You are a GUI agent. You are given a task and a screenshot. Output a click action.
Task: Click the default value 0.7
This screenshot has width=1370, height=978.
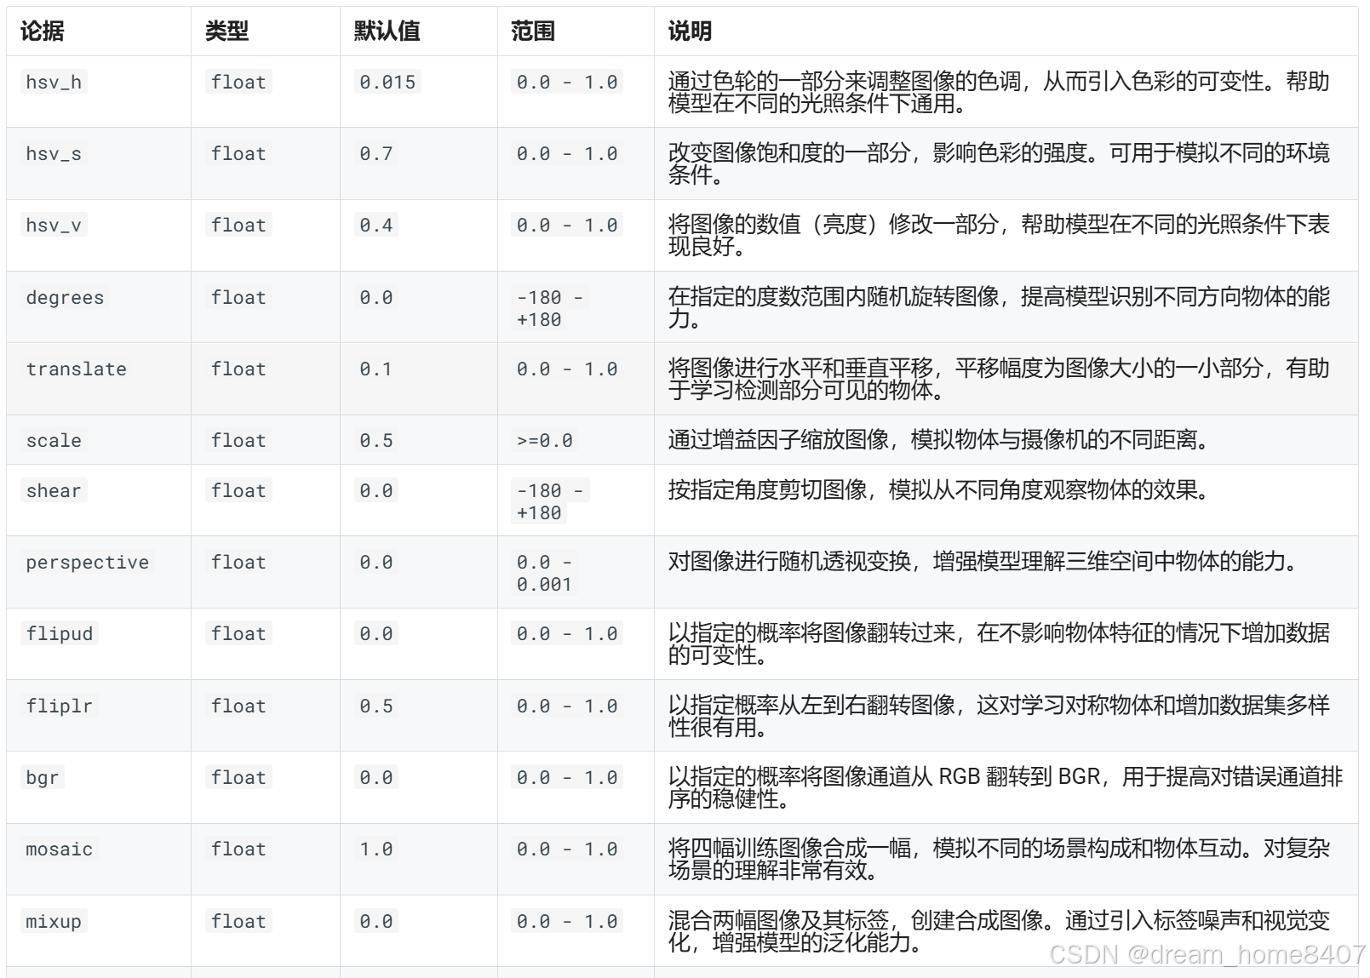coord(376,153)
